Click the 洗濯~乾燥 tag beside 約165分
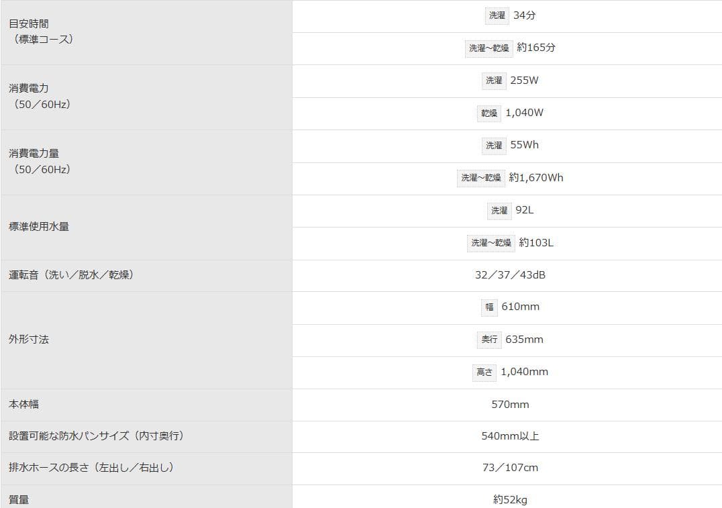 click(488, 48)
